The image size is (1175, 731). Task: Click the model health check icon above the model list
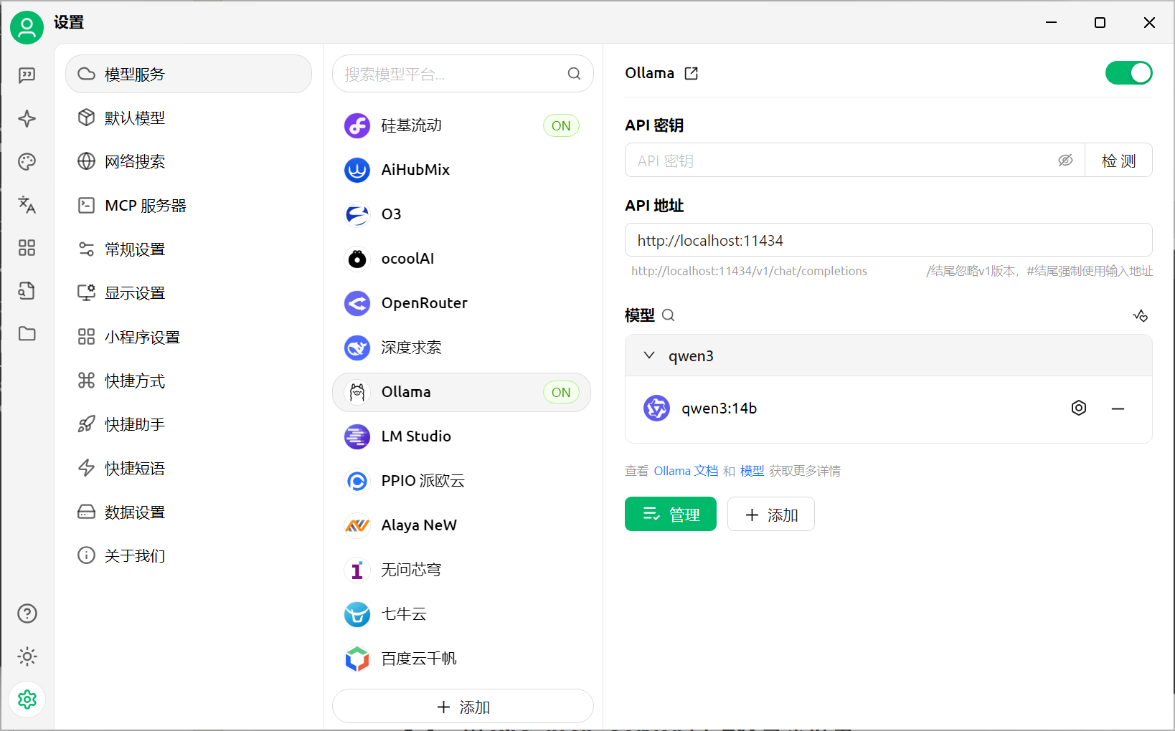click(1141, 315)
